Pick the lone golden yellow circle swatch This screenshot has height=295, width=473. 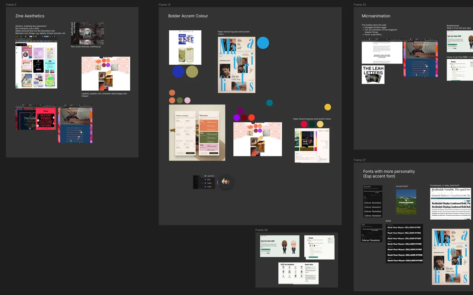(x=328, y=107)
